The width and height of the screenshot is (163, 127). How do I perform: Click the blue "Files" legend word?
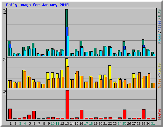point(159,25)
